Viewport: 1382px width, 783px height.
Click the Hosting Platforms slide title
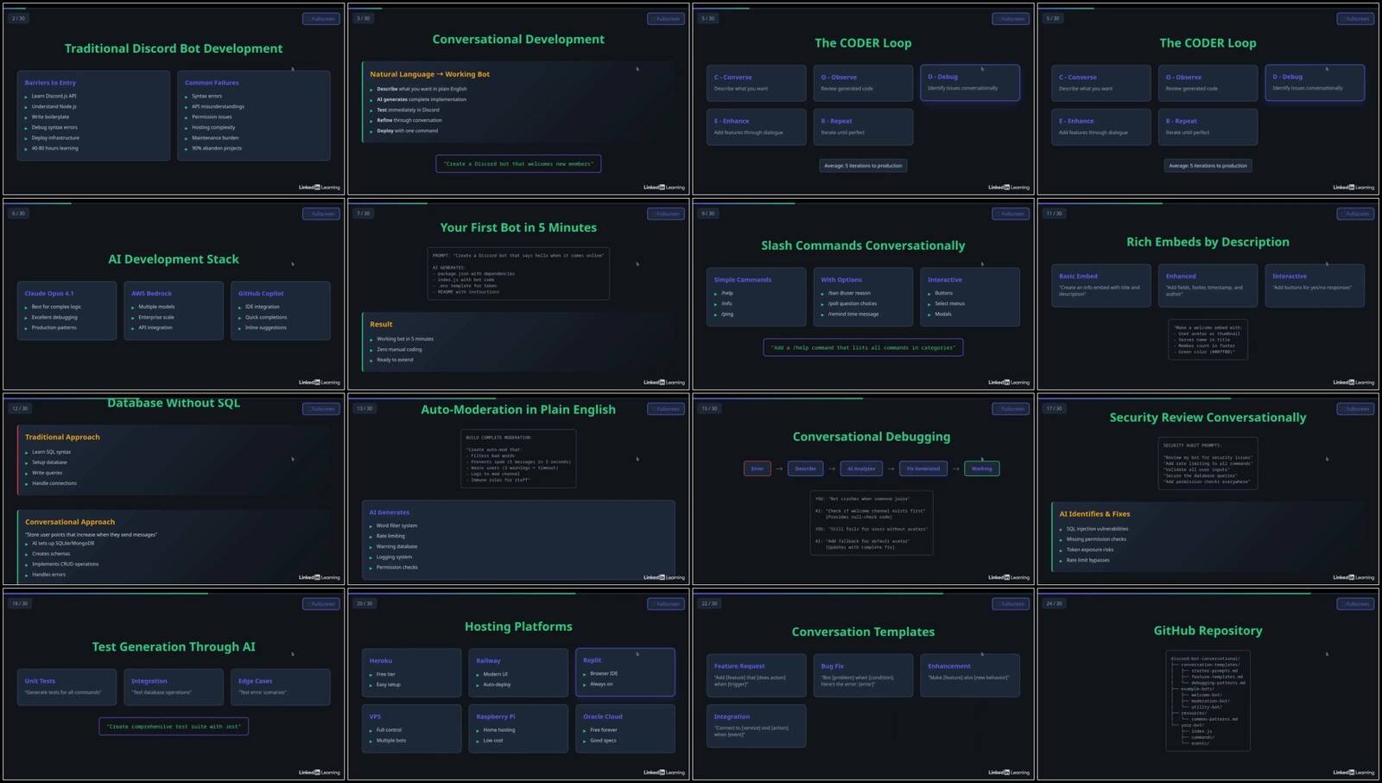pyautogui.click(x=518, y=627)
